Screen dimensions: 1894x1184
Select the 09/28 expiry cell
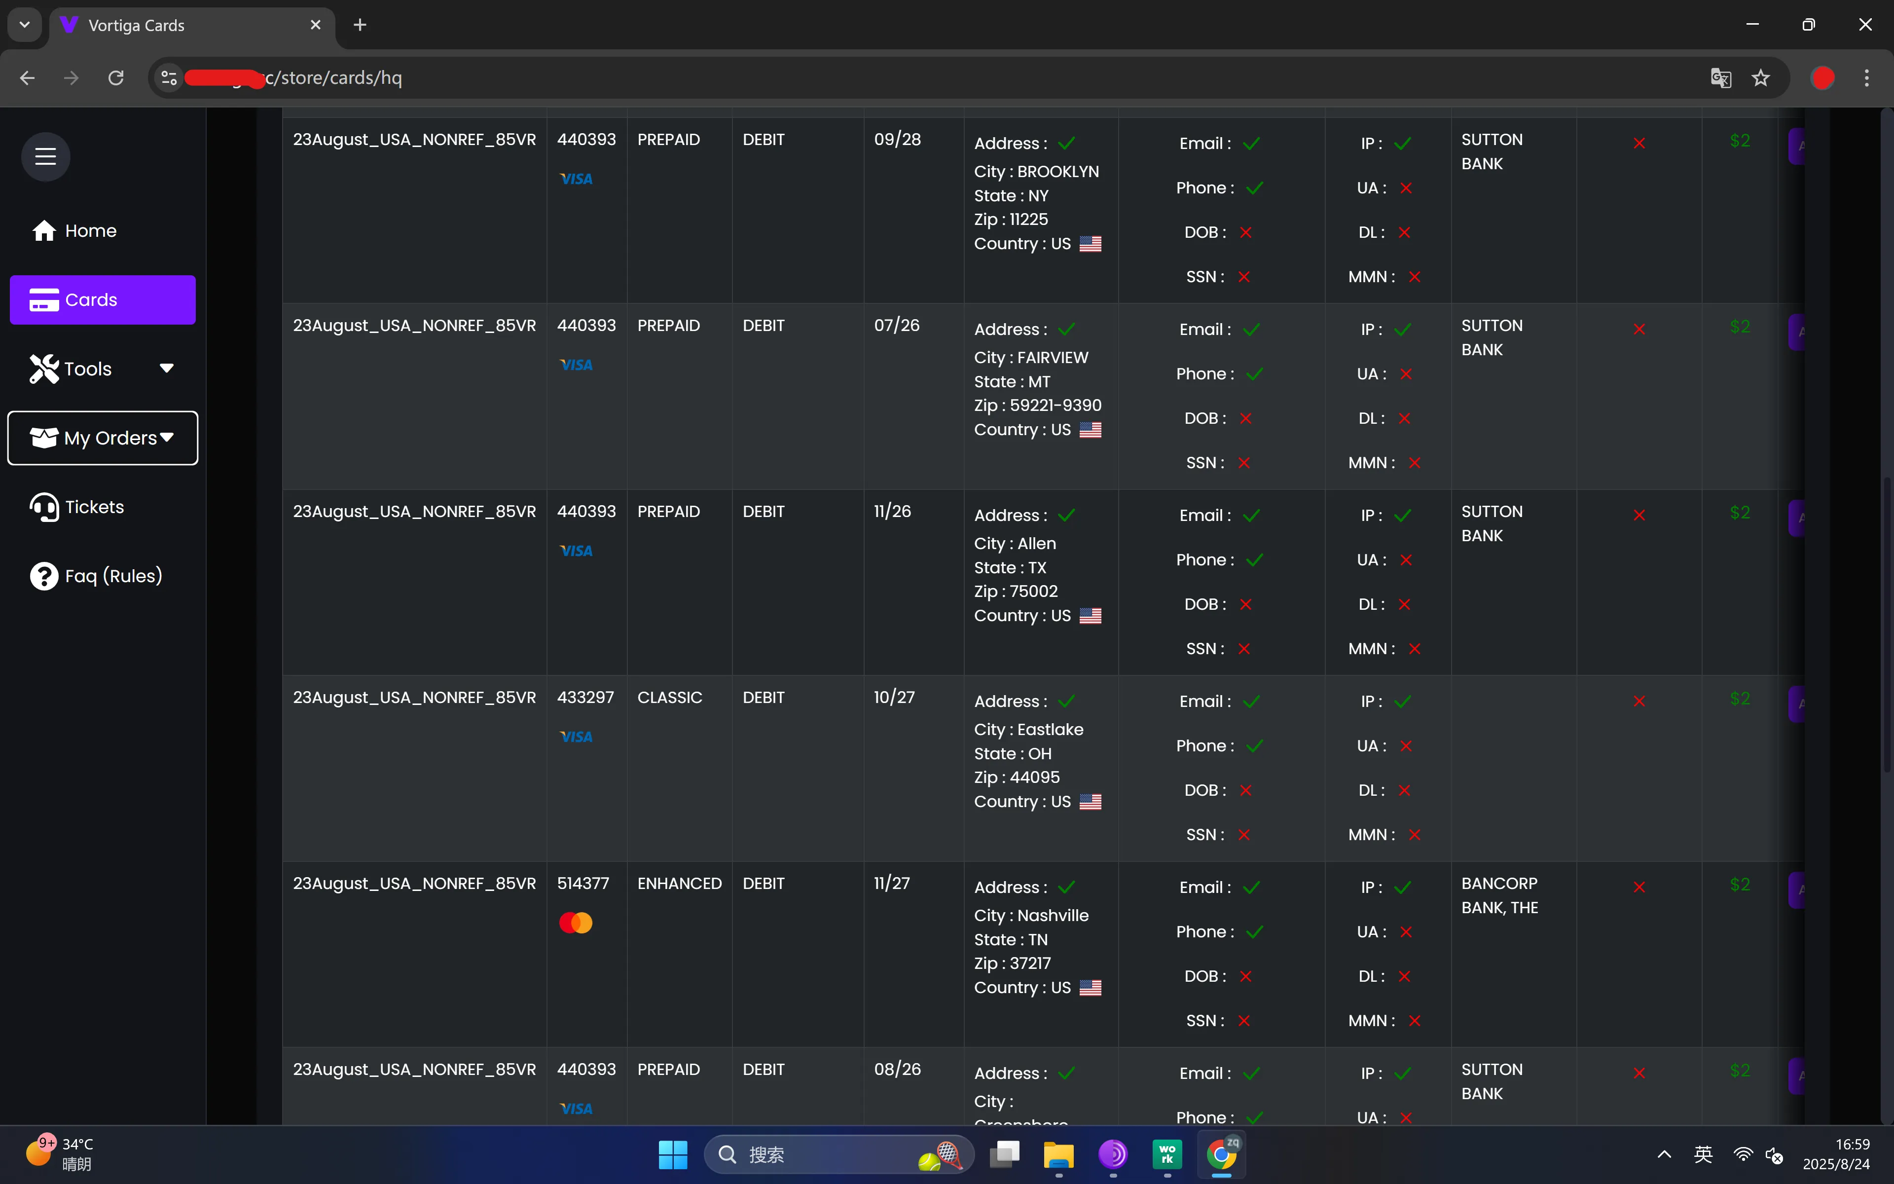(898, 140)
